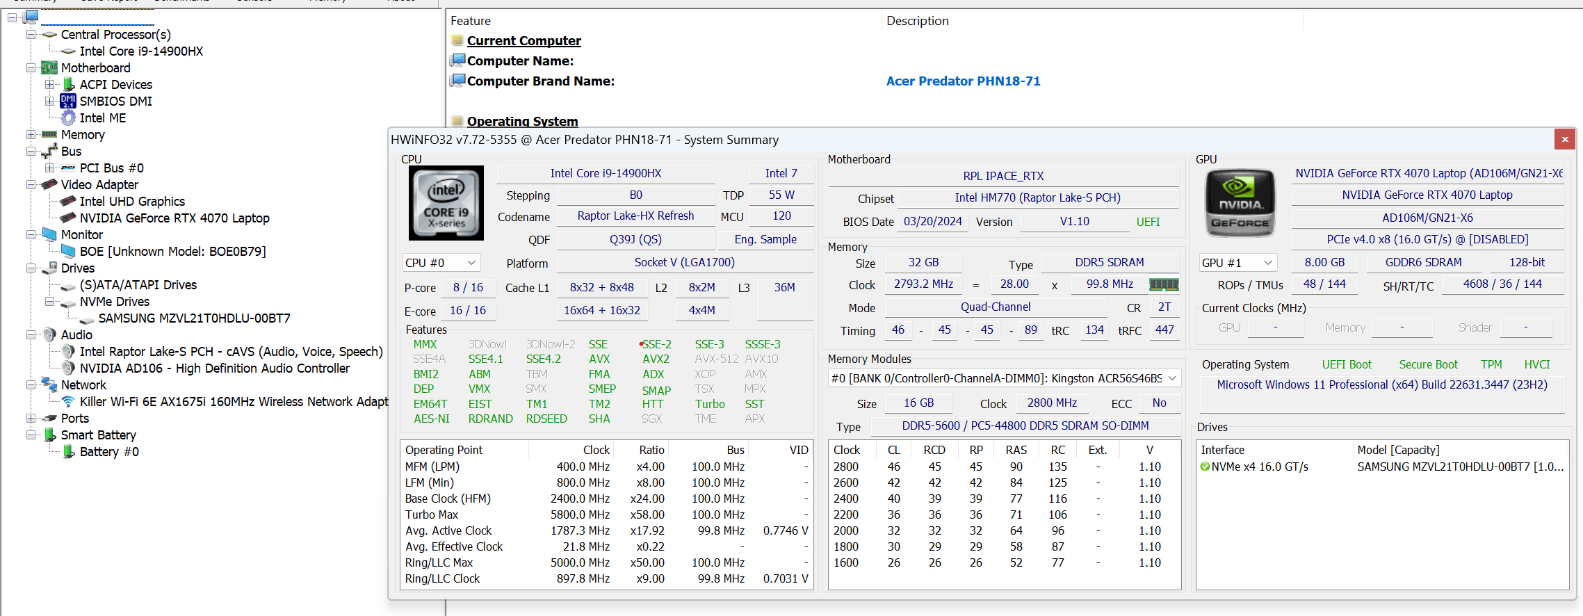Click the green NVMe drive status icon
The image size is (1583, 616).
(1205, 467)
